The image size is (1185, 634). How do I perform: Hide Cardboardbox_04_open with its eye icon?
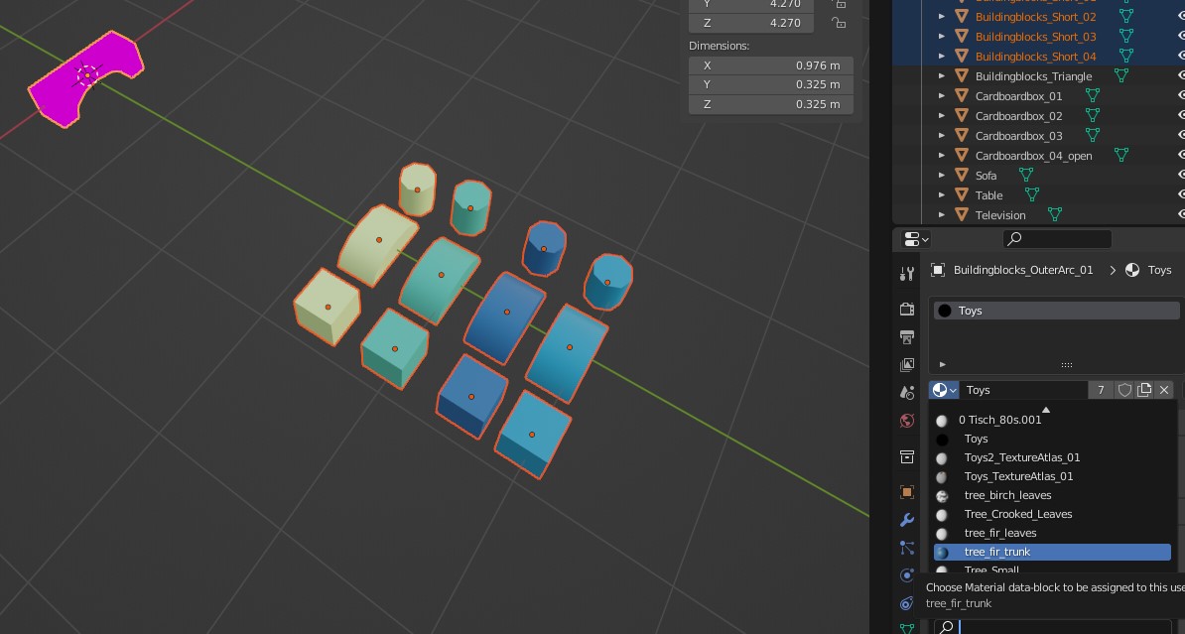1181,156
